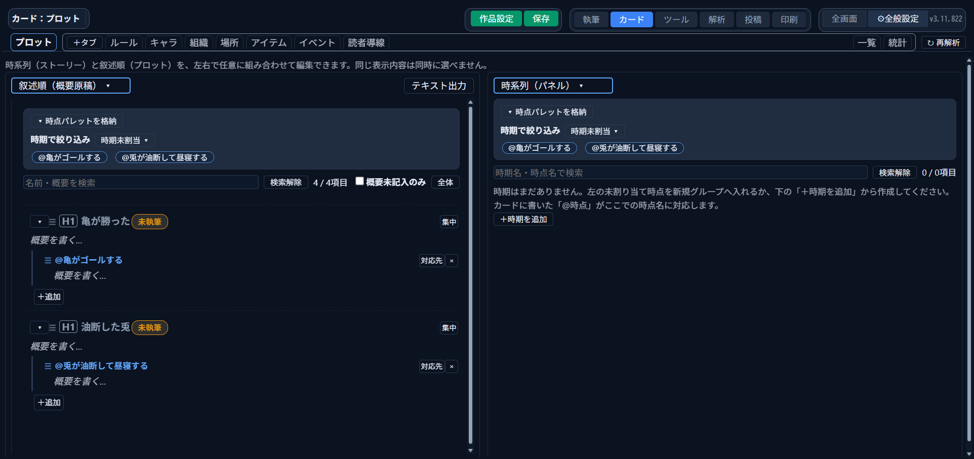
Task: Open the 読者導線 card tab
Action: coord(367,43)
